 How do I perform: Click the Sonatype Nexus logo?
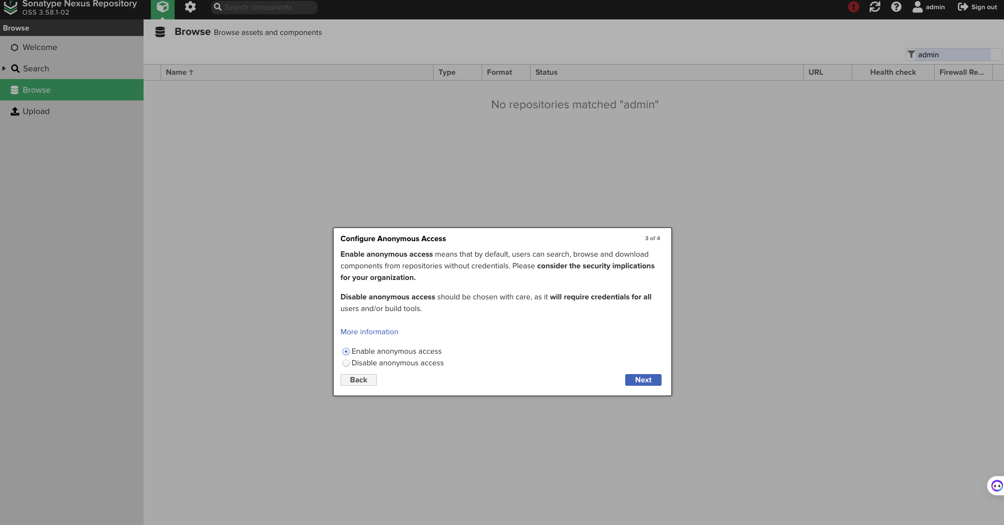(x=11, y=7)
